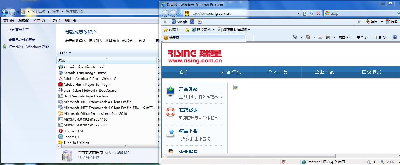Viewport: 400px width, 165px height.
Task: Click the Internet Explorer back button
Action: point(165,13)
